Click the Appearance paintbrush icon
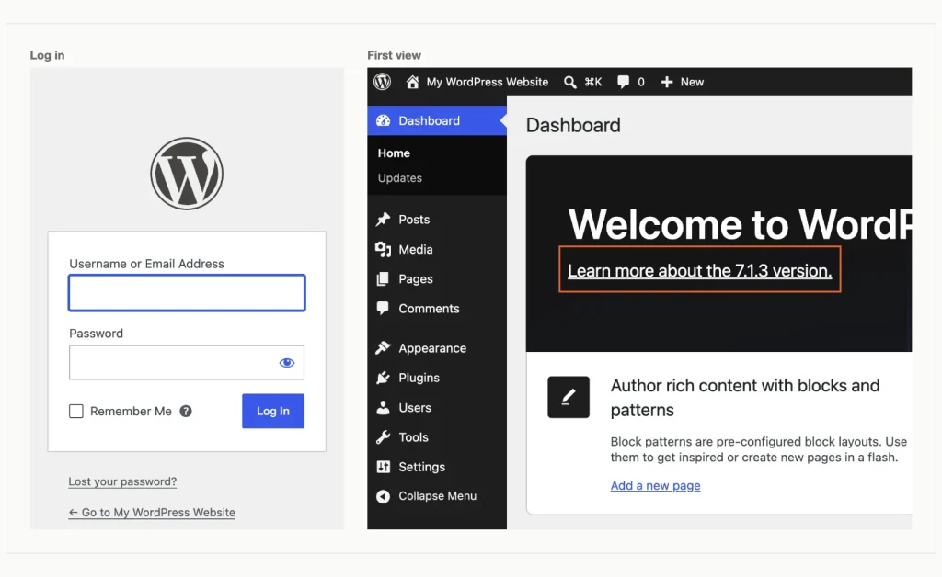This screenshot has width=942, height=577. click(384, 348)
